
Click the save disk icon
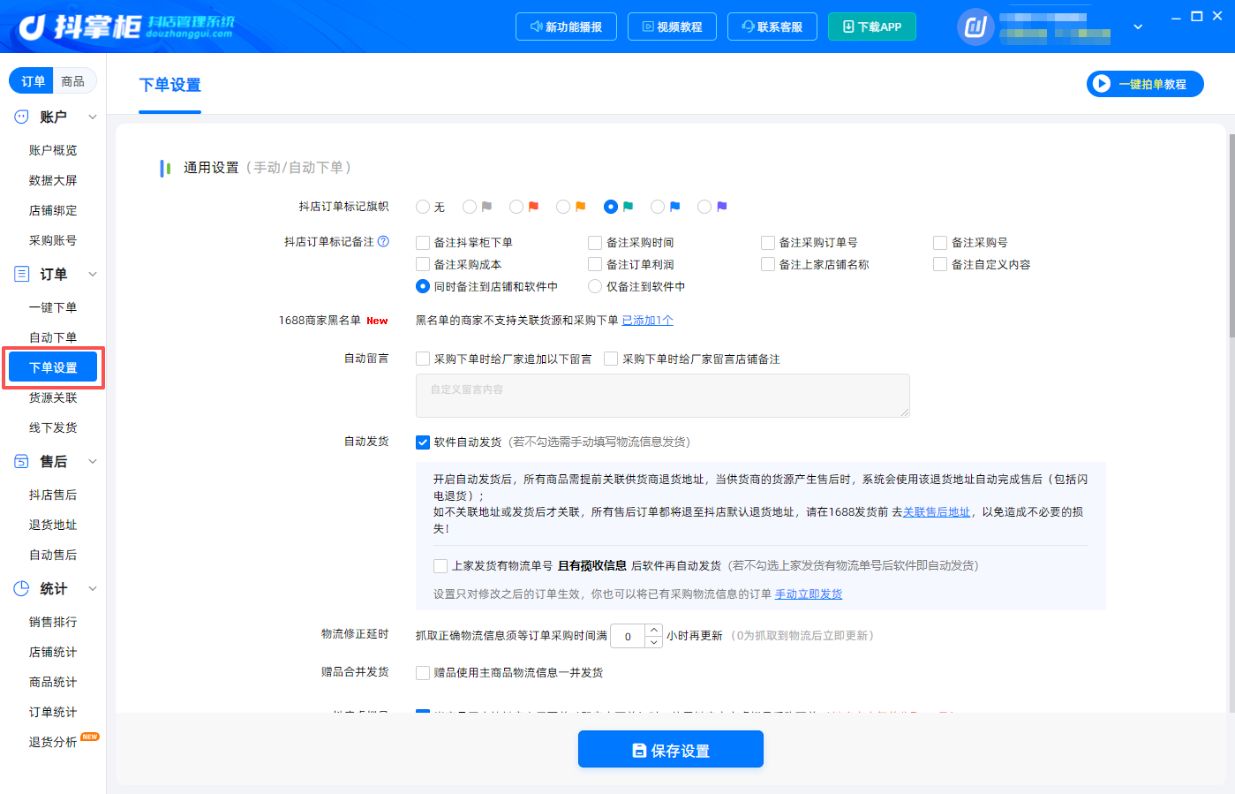[639, 751]
